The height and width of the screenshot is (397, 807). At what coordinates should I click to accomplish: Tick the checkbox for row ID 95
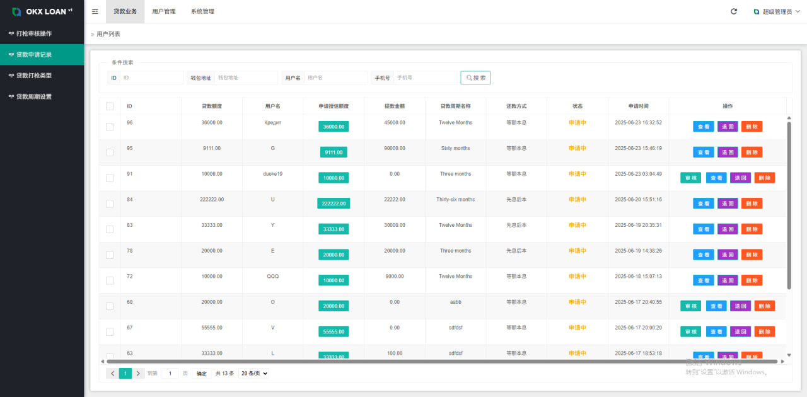[110, 152]
